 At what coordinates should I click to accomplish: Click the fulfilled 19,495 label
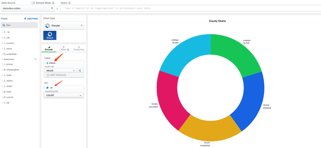(x=175, y=42)
